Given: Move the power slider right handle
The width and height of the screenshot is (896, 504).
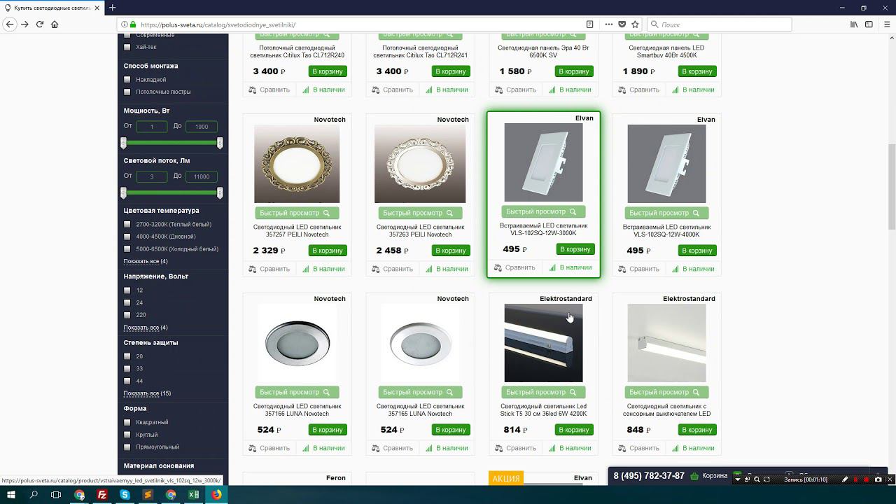Looking at the screenshot, I should [220, 143].
